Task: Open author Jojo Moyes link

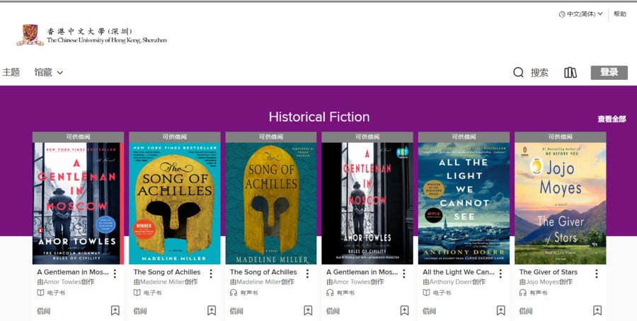Action: click(542, 282)
